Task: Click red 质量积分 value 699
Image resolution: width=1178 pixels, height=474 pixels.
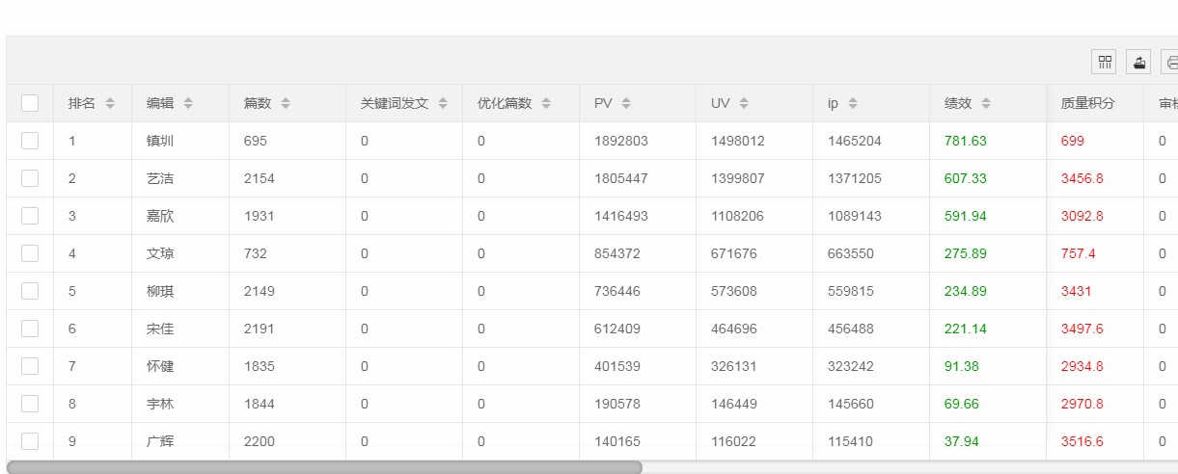Action: tap(1073, 141)
